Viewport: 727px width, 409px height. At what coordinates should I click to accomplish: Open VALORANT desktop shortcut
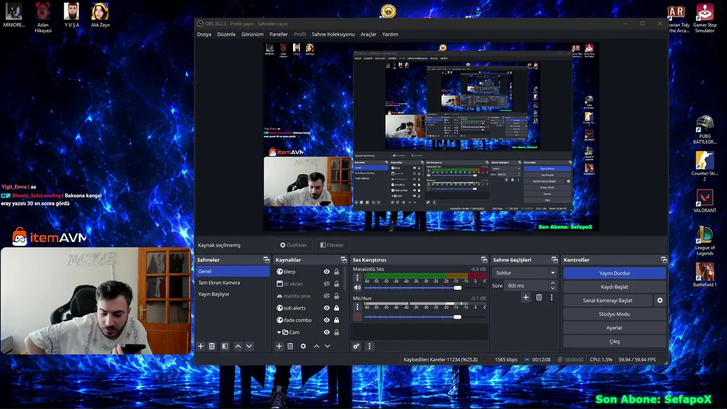pos(705,201)
